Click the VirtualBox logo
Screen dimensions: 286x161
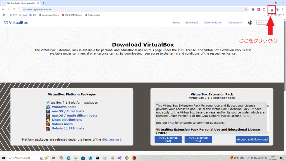pyautogui.click(x=16, y=23)
